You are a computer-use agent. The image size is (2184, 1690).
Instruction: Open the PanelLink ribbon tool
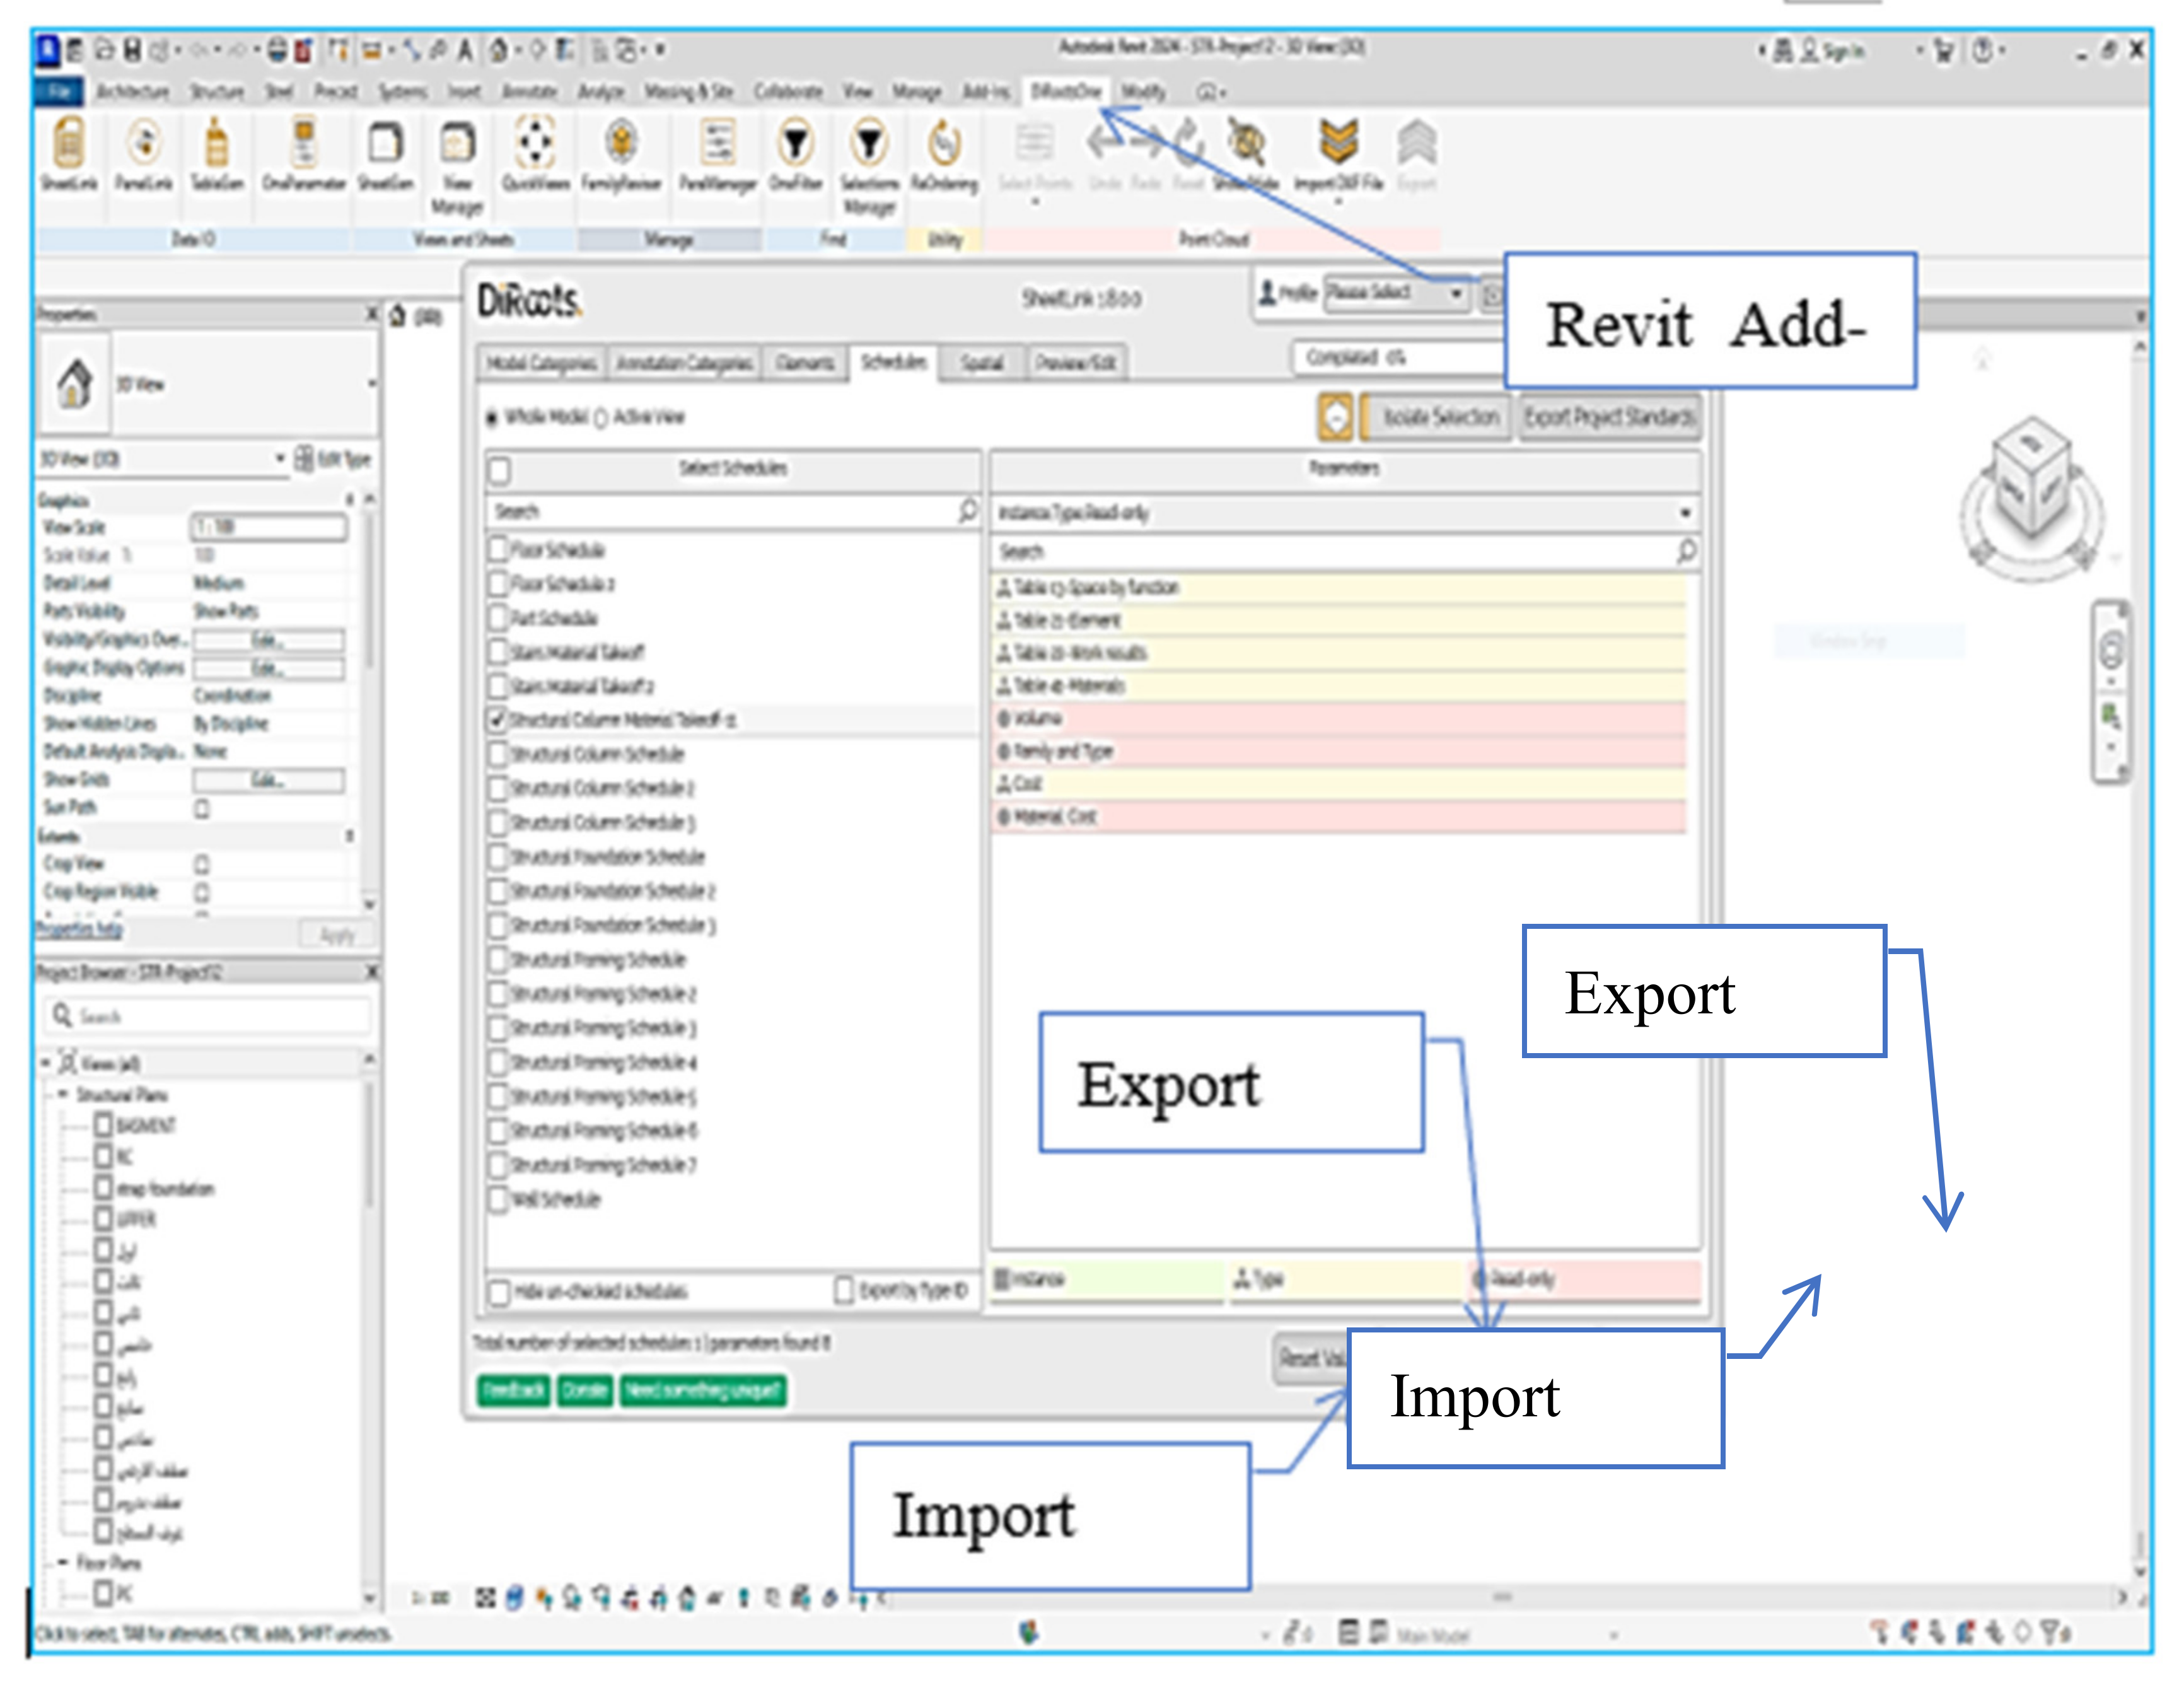pos(144,153)
